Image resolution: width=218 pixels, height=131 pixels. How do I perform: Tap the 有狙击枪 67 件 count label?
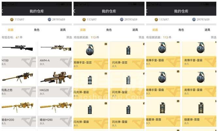coord(12,37)
